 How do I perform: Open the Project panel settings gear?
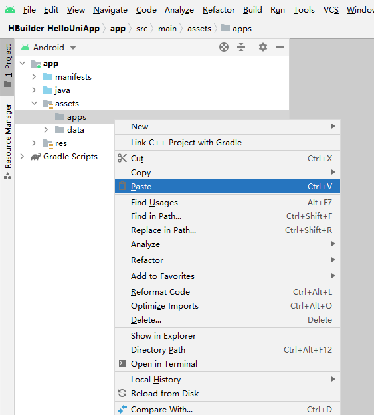[x=263, y=47]
